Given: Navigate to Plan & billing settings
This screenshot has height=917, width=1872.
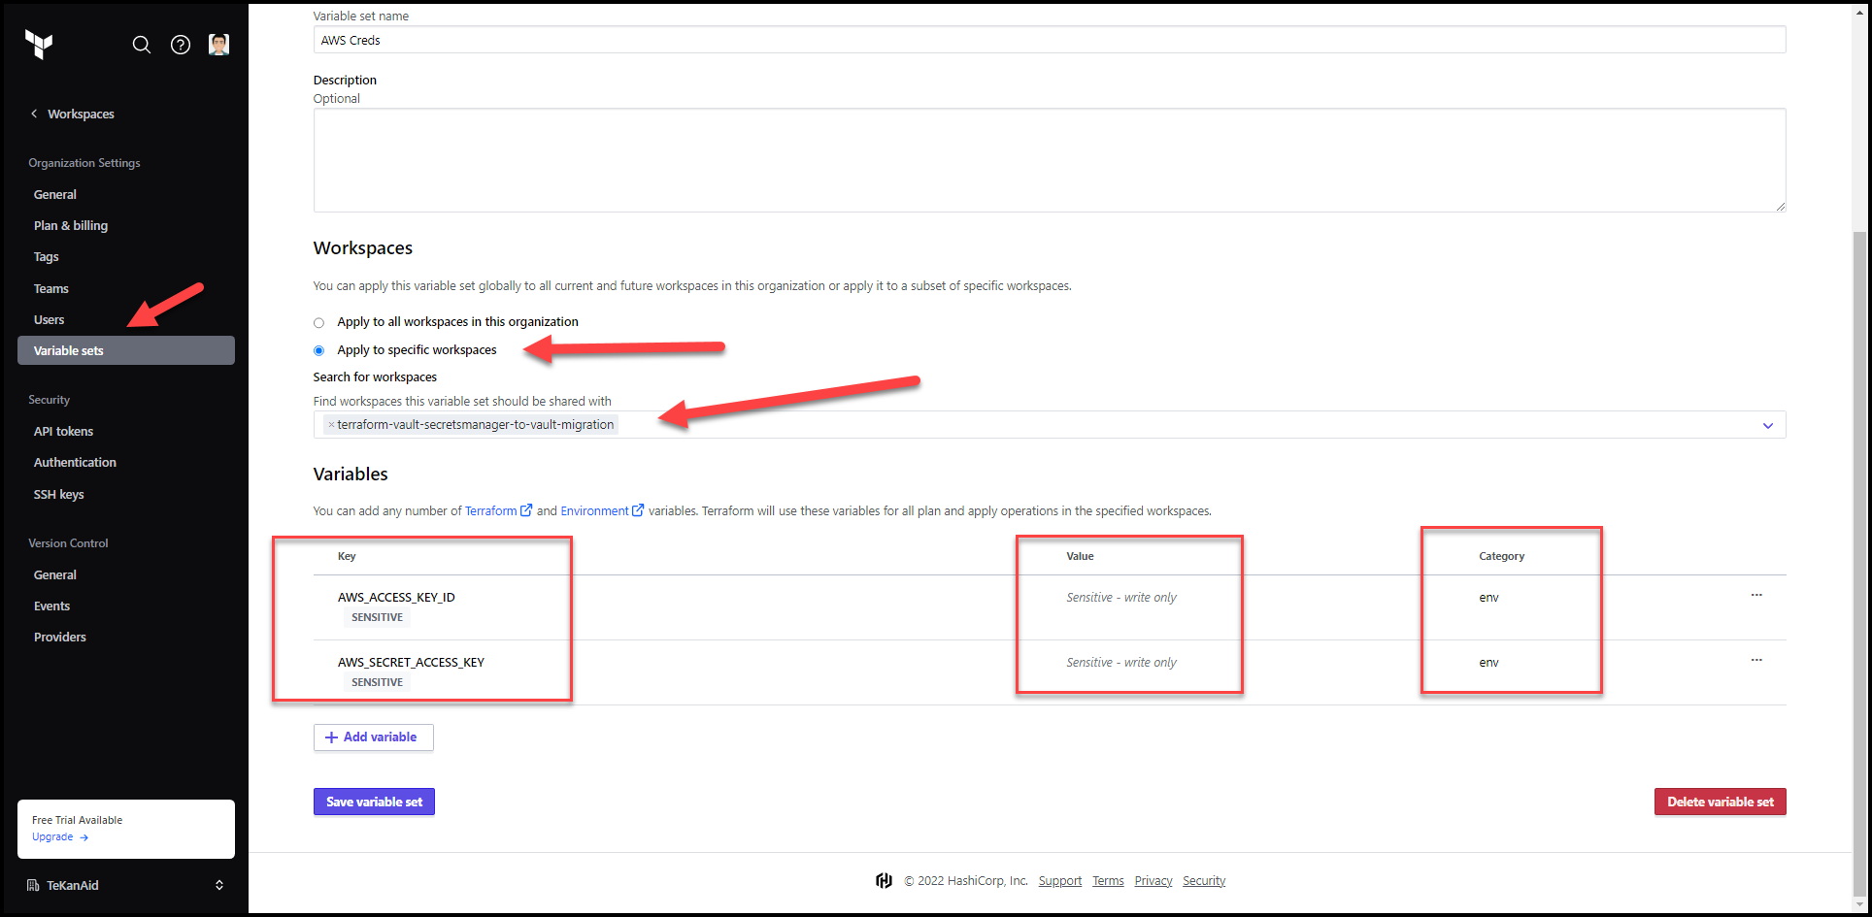Looking at the screenshot, I should tap(70, 225).
